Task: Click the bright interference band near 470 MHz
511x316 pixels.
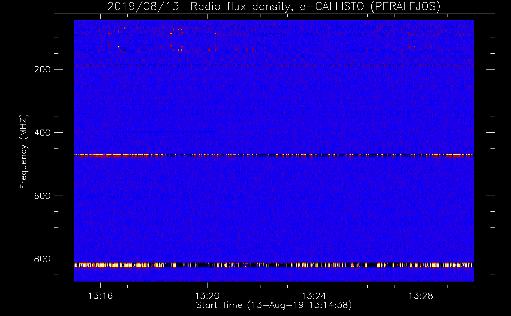Action: [x=274, y=155]
